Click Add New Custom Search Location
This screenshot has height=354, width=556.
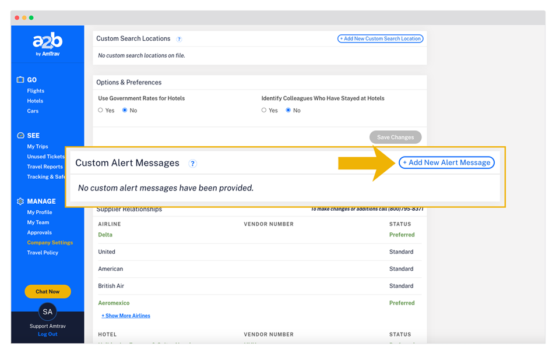[x=380, y=39]
